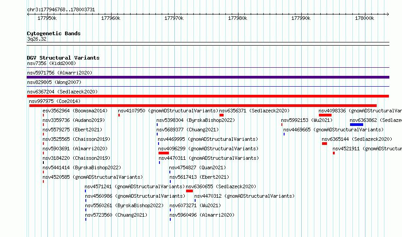Click the nsv997975 (Coe2014) red variant bar
The height and width of the screenshot is (237, 402).
point(203,106)
